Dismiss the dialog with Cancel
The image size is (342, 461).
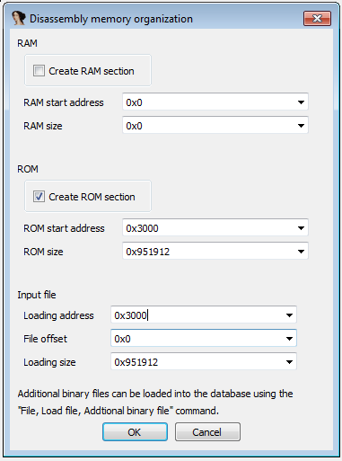pos(207,432)
